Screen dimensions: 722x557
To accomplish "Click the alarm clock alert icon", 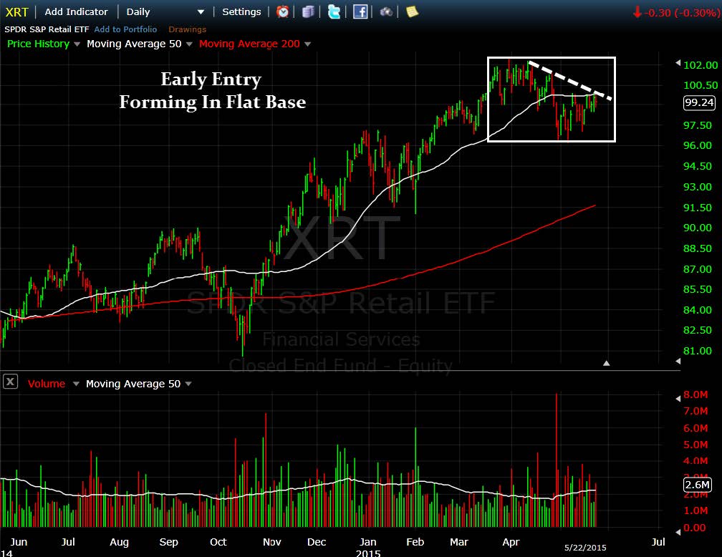I will (282, 12).
